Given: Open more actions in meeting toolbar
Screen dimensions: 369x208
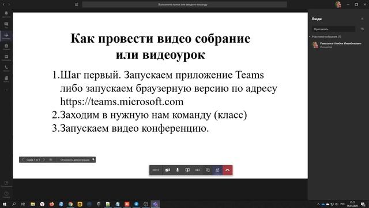Looking at the screenshot, I should pos(197,170).
